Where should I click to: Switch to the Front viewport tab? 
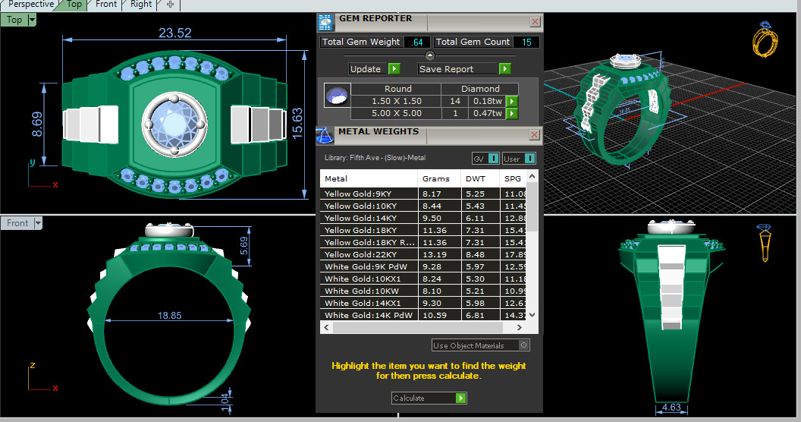click(105, 5)
